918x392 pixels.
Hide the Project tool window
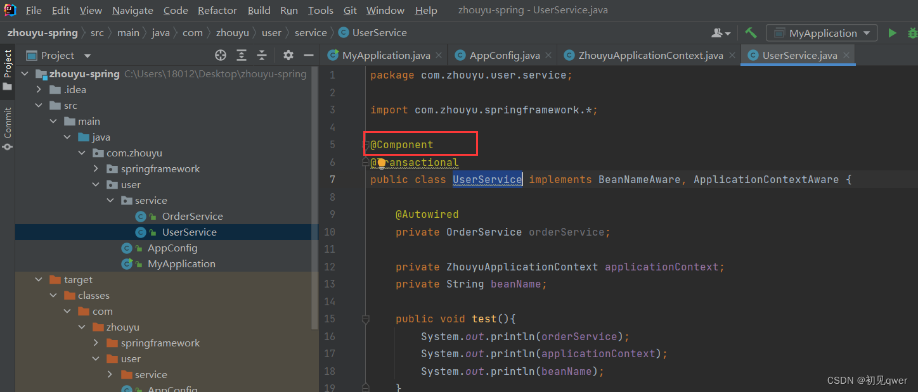tap(308, 55)
